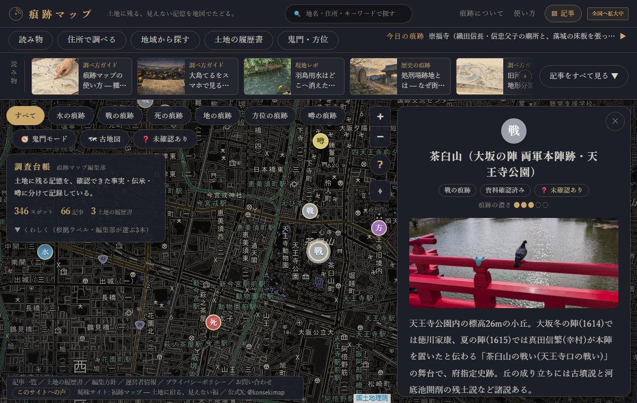The width and height of the screenshot is (637, 403).
Task: Expand 記事をすべて見る dropdown
Action: click(584, 76)
